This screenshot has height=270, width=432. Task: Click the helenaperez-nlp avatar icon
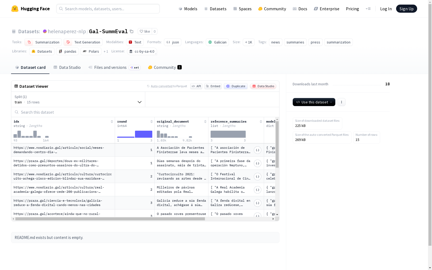(45, 31)
